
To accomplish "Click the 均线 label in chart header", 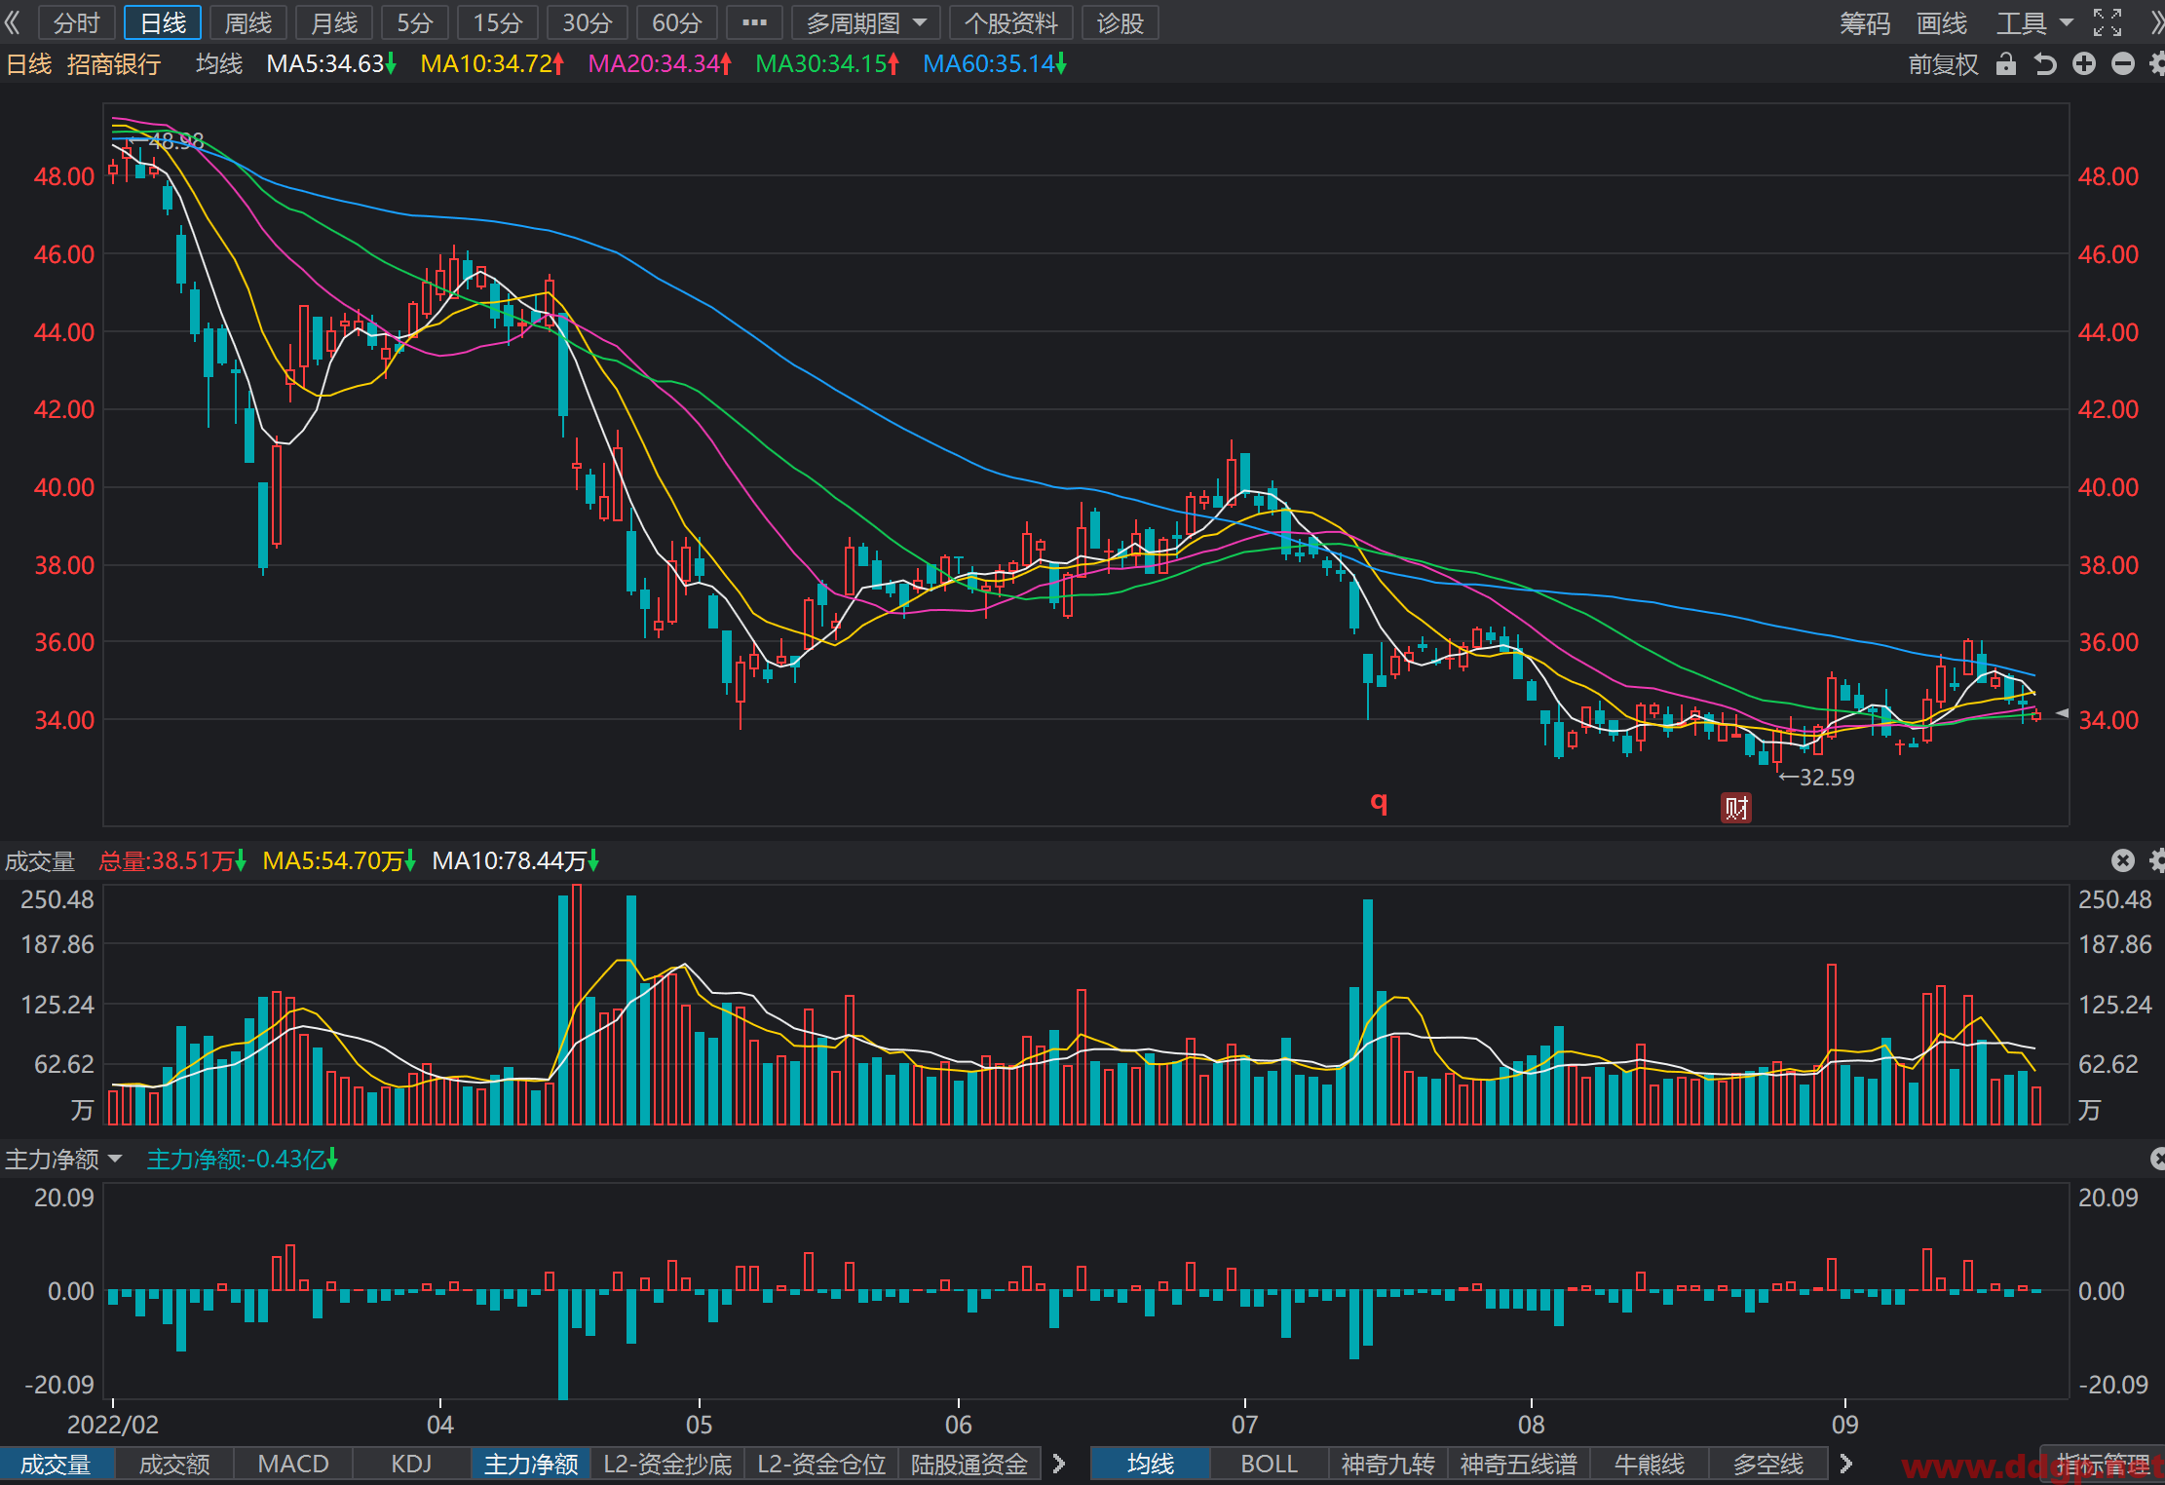I will click(x=219, y=64).
